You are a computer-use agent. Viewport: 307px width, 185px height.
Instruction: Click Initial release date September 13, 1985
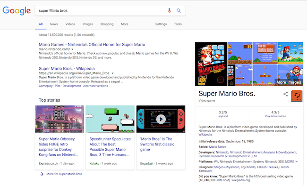click(226, 141)
